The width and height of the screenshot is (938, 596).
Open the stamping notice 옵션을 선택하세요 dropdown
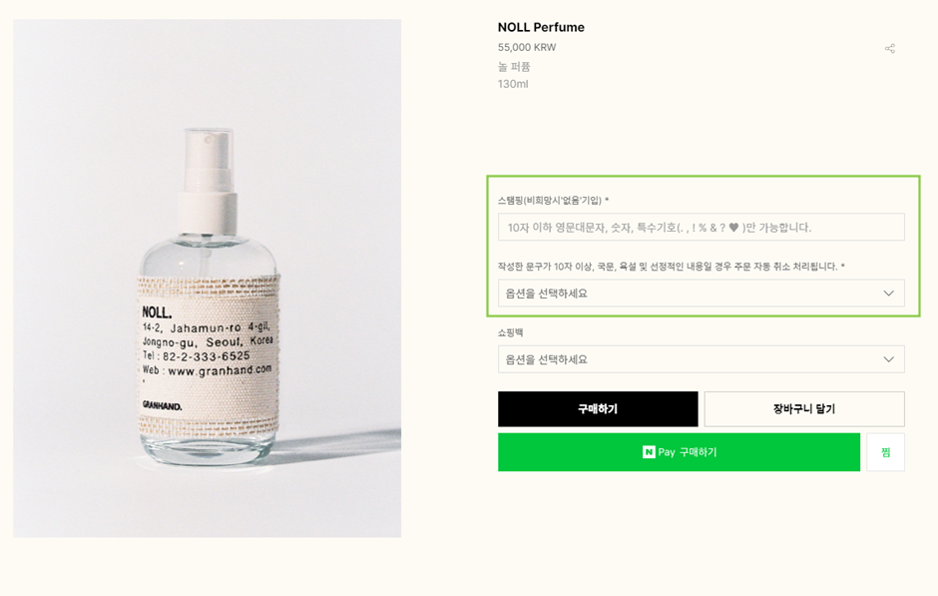[702, 294]
